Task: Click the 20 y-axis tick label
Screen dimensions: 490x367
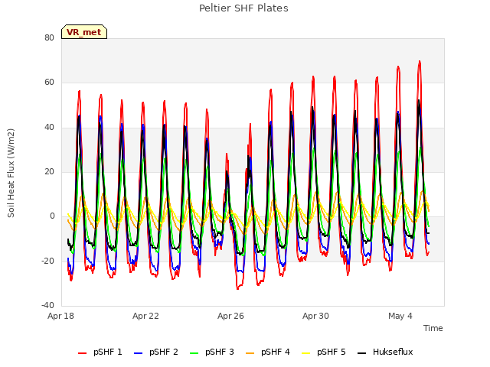Action: coord(49,171)
